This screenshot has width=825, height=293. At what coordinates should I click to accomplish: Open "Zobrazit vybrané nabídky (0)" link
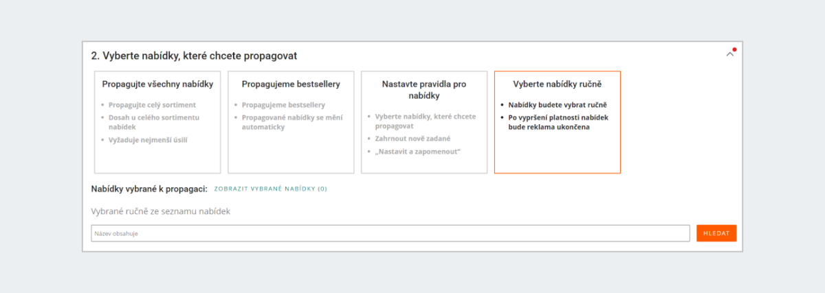[271, 189]
